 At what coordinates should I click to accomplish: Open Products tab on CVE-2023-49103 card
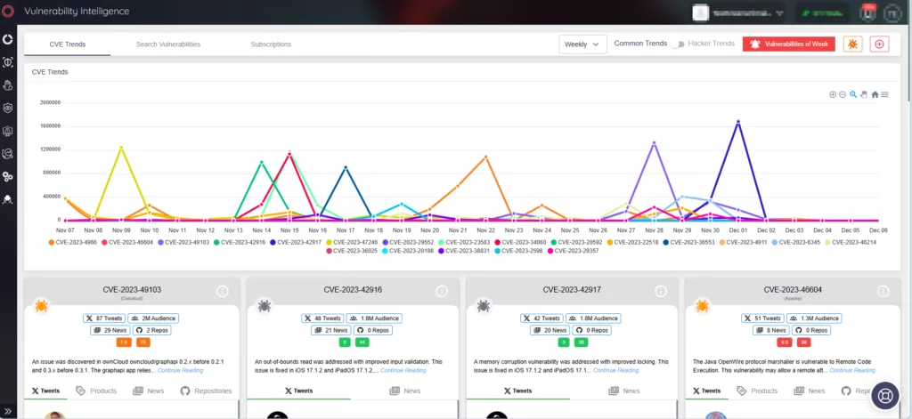tap(96, 391)
